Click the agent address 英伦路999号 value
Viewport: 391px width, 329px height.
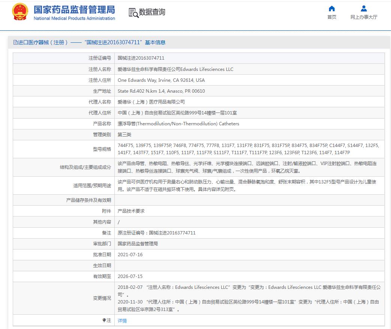177,113
